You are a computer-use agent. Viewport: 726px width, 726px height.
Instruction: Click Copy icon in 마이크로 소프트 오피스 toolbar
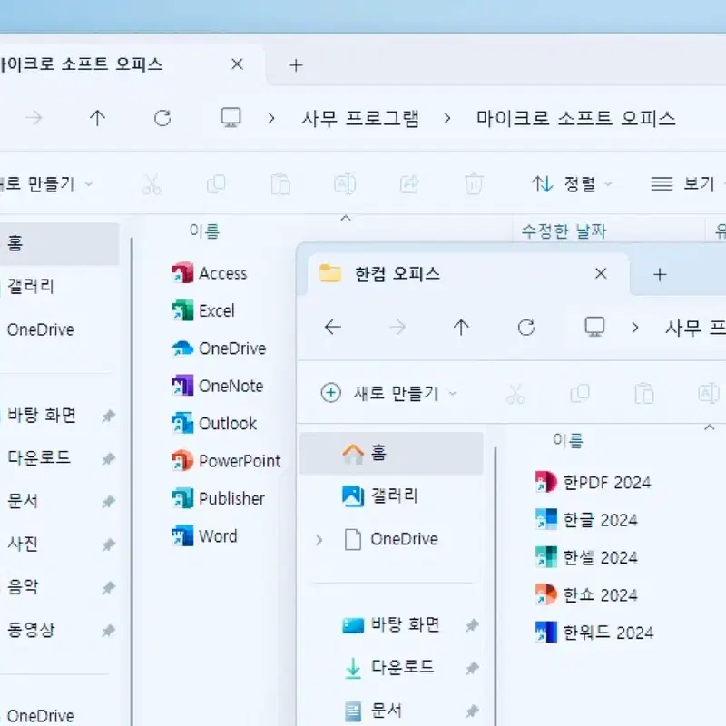(216, 184)
